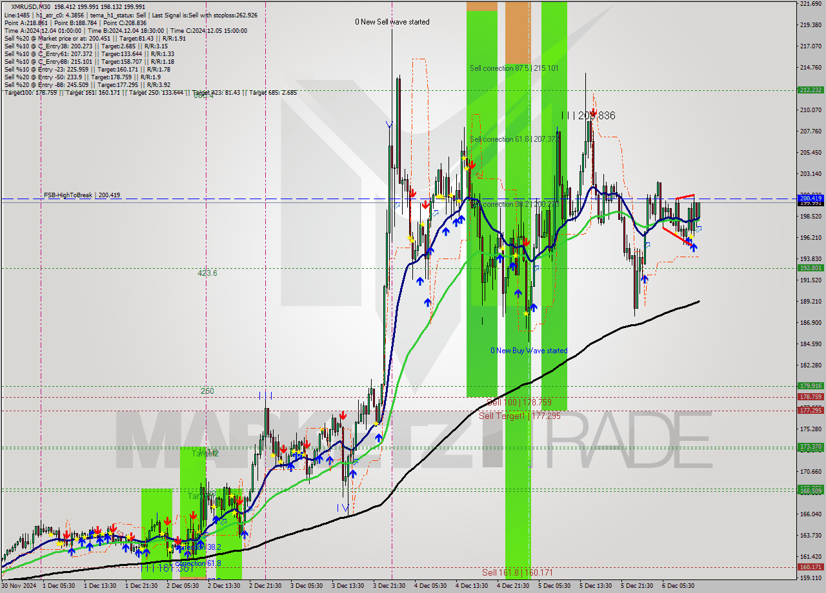Viewport: 826px width, 593px height.
Task: Click the green 173.370 price tag
Action: [x=811, y=447]
